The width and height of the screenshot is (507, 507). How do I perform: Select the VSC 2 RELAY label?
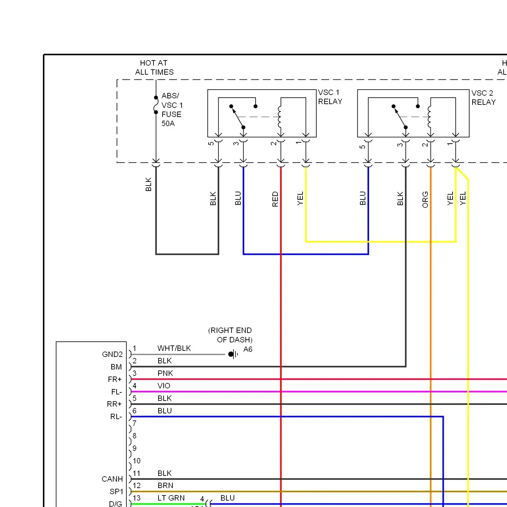tap(484, 98)
